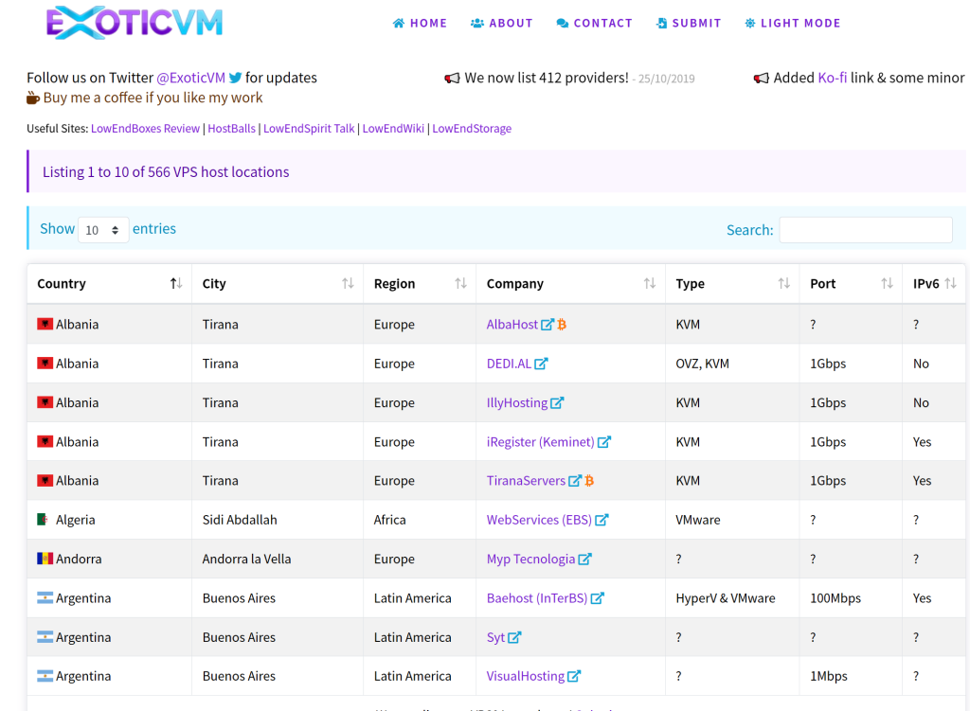Sort table by Port column

pyautogui.click(x=852, y=284)
